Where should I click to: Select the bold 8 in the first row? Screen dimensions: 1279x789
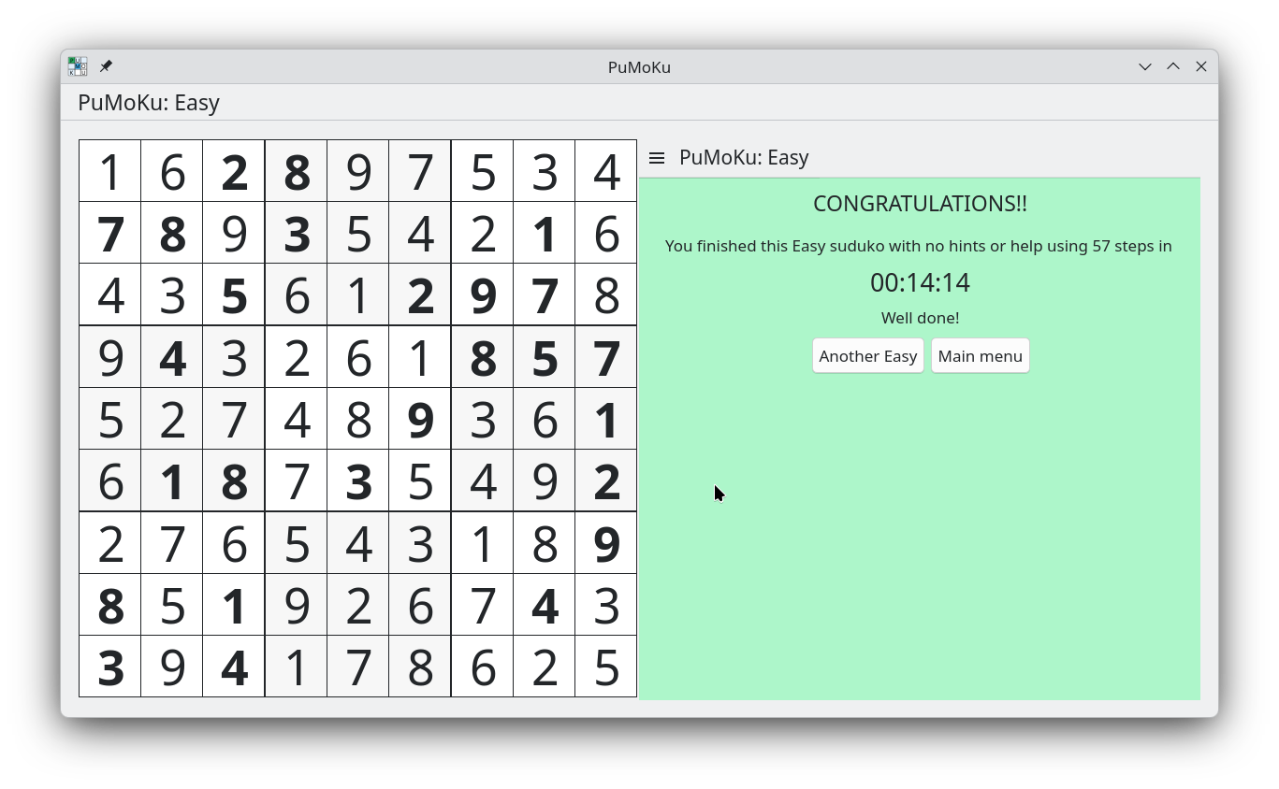(297, 172)
